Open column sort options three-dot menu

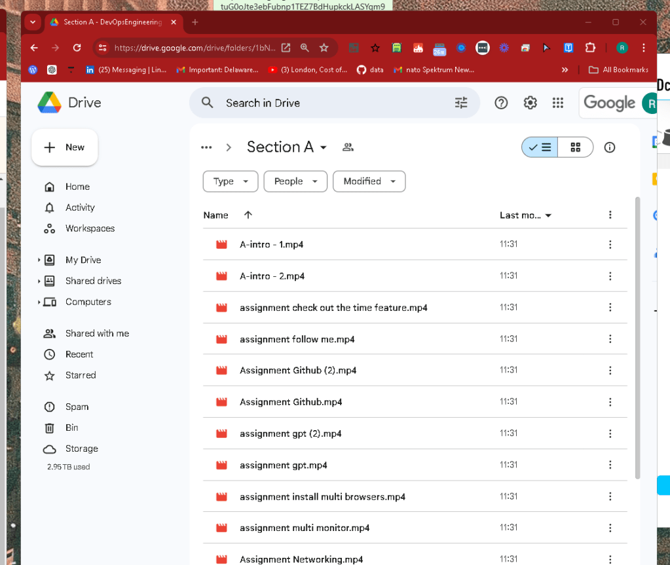point(610,215)
